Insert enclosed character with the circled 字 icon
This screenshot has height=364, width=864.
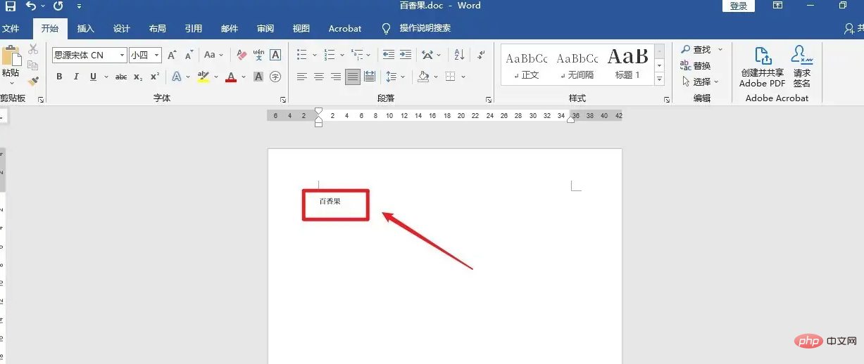tap(275, 77)
